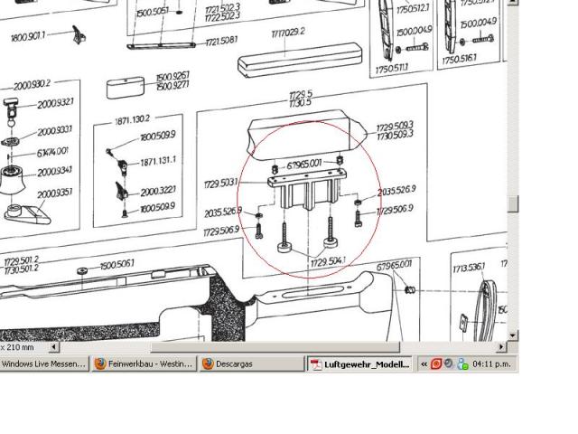Screen dimensions: 578x434
Task: Click the Firefox icon on the Descargas button
Action: tap(208, 364)
